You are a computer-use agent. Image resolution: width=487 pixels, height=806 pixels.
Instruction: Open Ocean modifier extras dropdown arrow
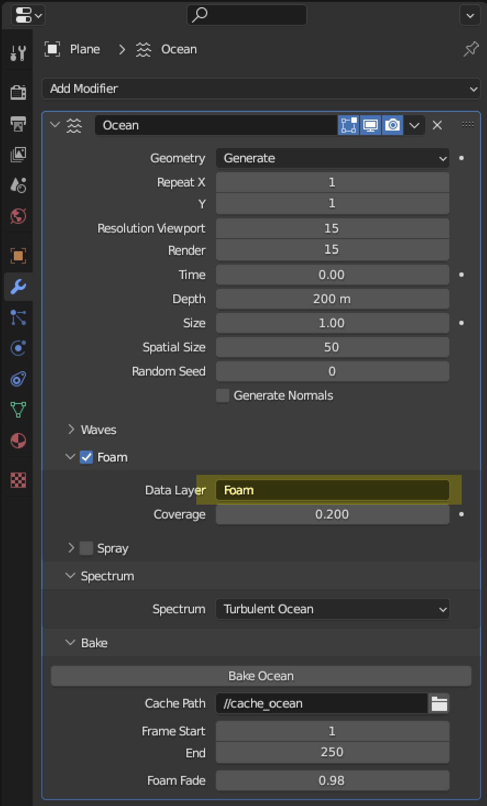click(x=414, y=125)
